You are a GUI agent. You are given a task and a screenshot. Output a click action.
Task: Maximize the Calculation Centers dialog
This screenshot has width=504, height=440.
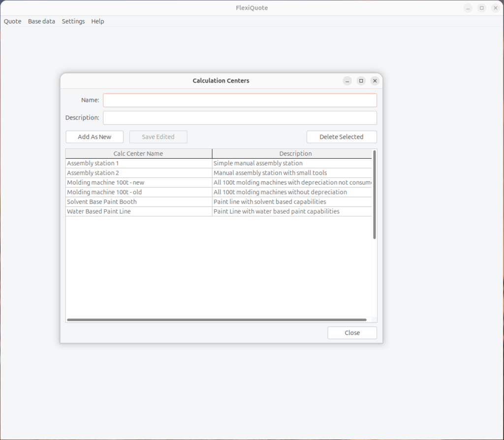(x=361, y=81)
